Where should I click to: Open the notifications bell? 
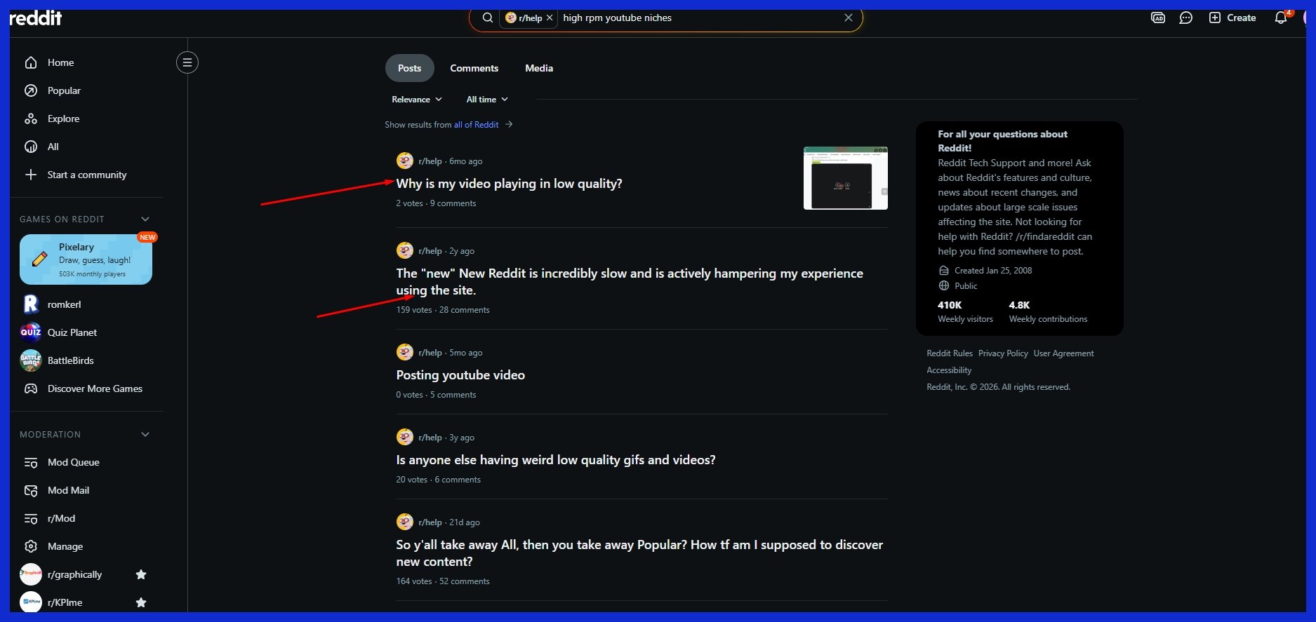pyautogui.click(x=1280, y=18)
